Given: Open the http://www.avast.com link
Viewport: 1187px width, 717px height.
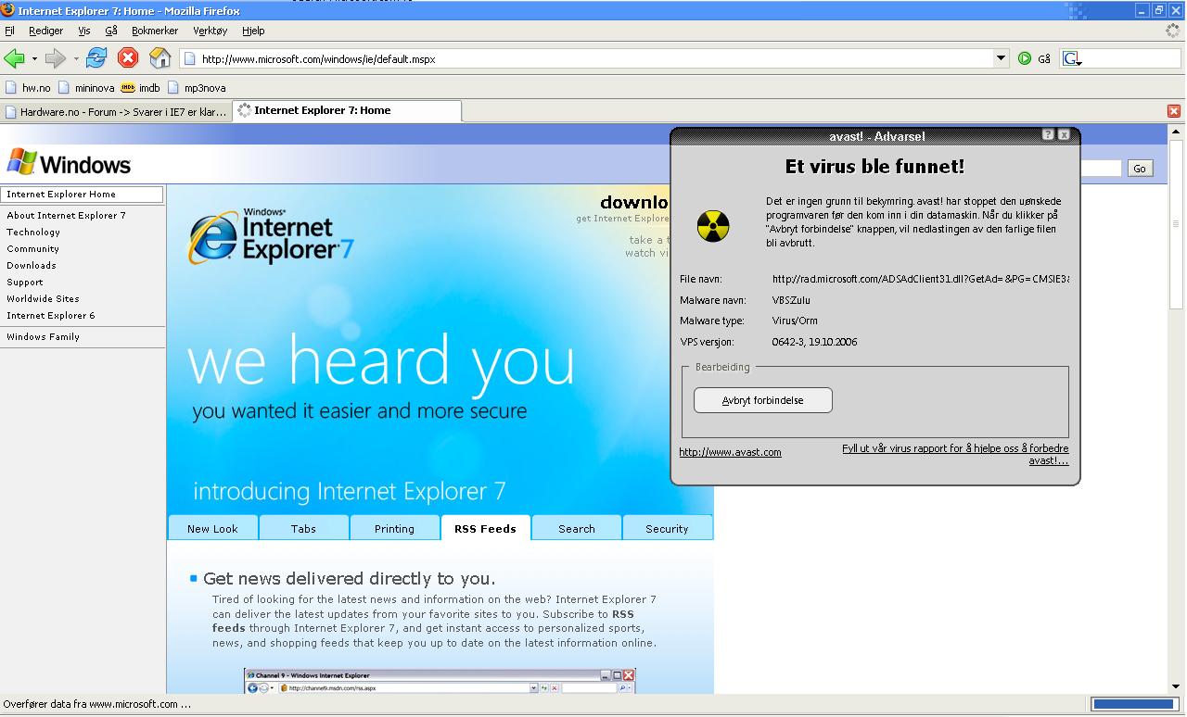Looking at the screenshot, I should point(731,452).
